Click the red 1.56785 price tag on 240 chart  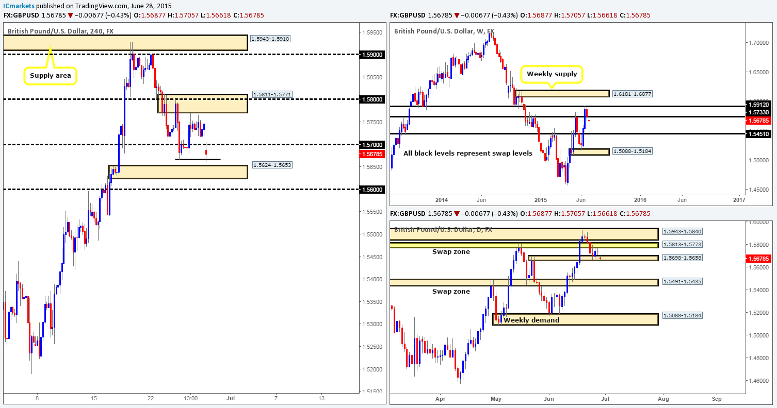pos(371,154)
